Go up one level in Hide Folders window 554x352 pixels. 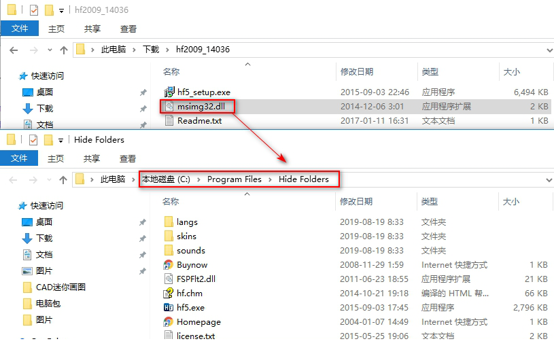pyautogui.click(x=63, y=180)
